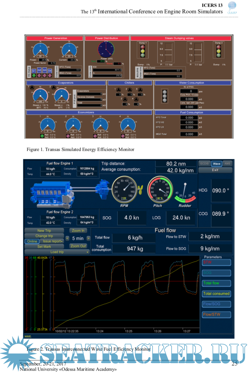Viewport: 251px width, 372px height.
Task: Open the Issue report dropdown
Action: 52,241
